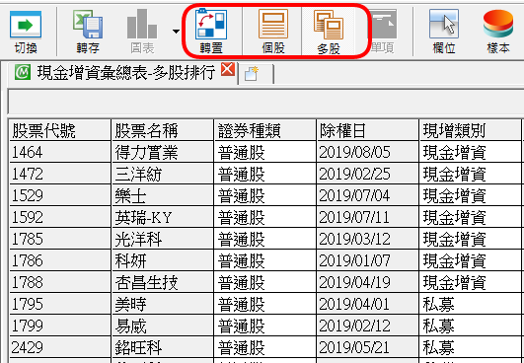Click the 切換 switch icon
Viewport: 524px width, 363px height.
[x=26, y=32]
